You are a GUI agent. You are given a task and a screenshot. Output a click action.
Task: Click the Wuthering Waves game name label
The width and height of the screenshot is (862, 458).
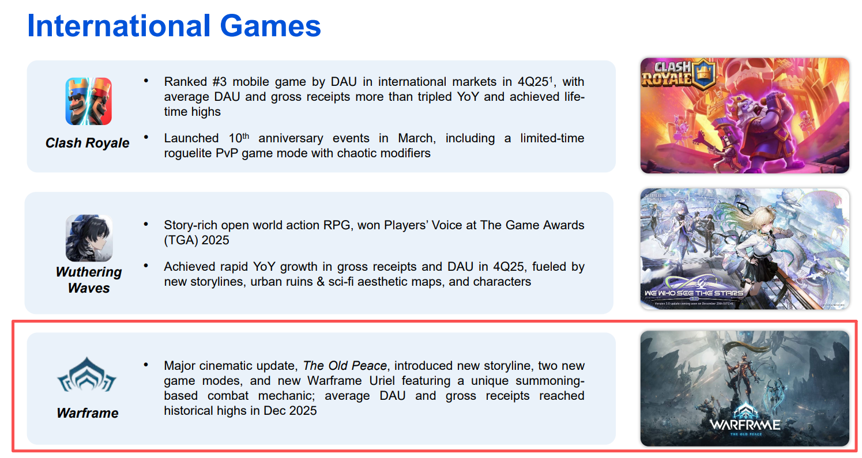89,280
